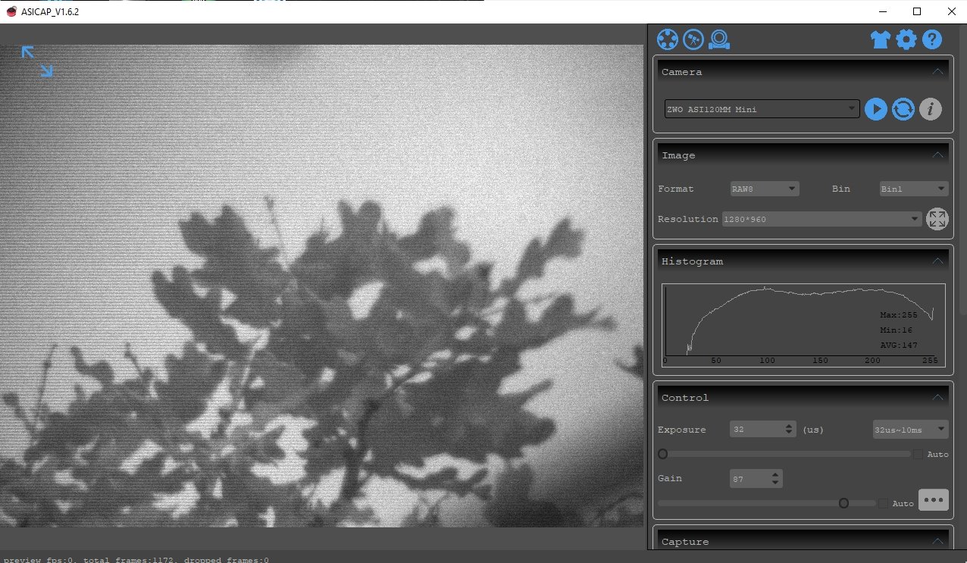Open the help question mark icon
The height and width of the screenshot is (563, 967).
[x=932, y=39]
